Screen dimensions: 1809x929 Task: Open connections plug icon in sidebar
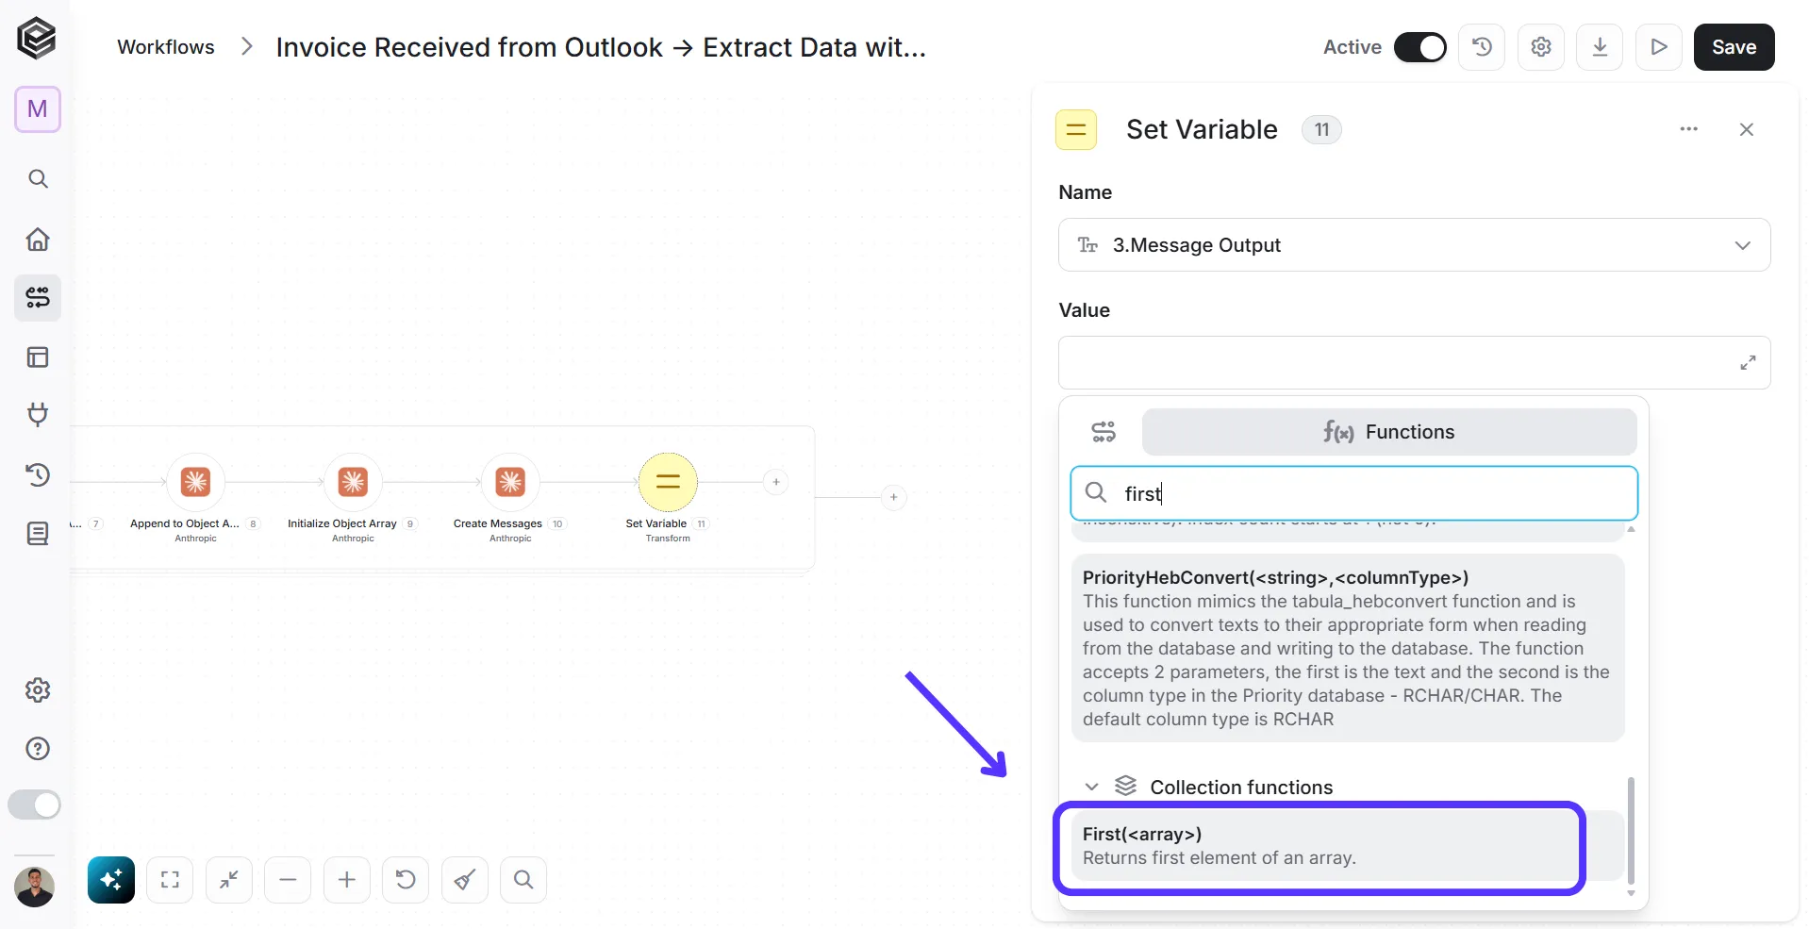click(x=38, y=415)
